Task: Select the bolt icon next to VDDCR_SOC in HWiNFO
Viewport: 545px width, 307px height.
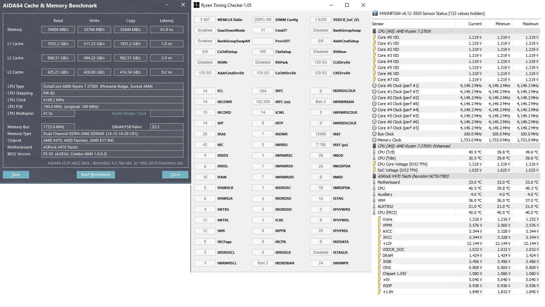Action: tap(379, 249)
